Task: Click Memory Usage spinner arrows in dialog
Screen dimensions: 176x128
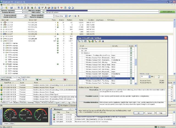Action: pyautogui.click(x=149, y=77)
